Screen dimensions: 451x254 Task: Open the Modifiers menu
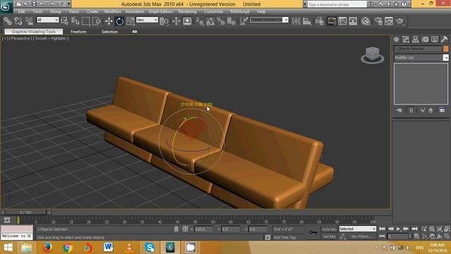pyautogui.click(x=113, y=11)
